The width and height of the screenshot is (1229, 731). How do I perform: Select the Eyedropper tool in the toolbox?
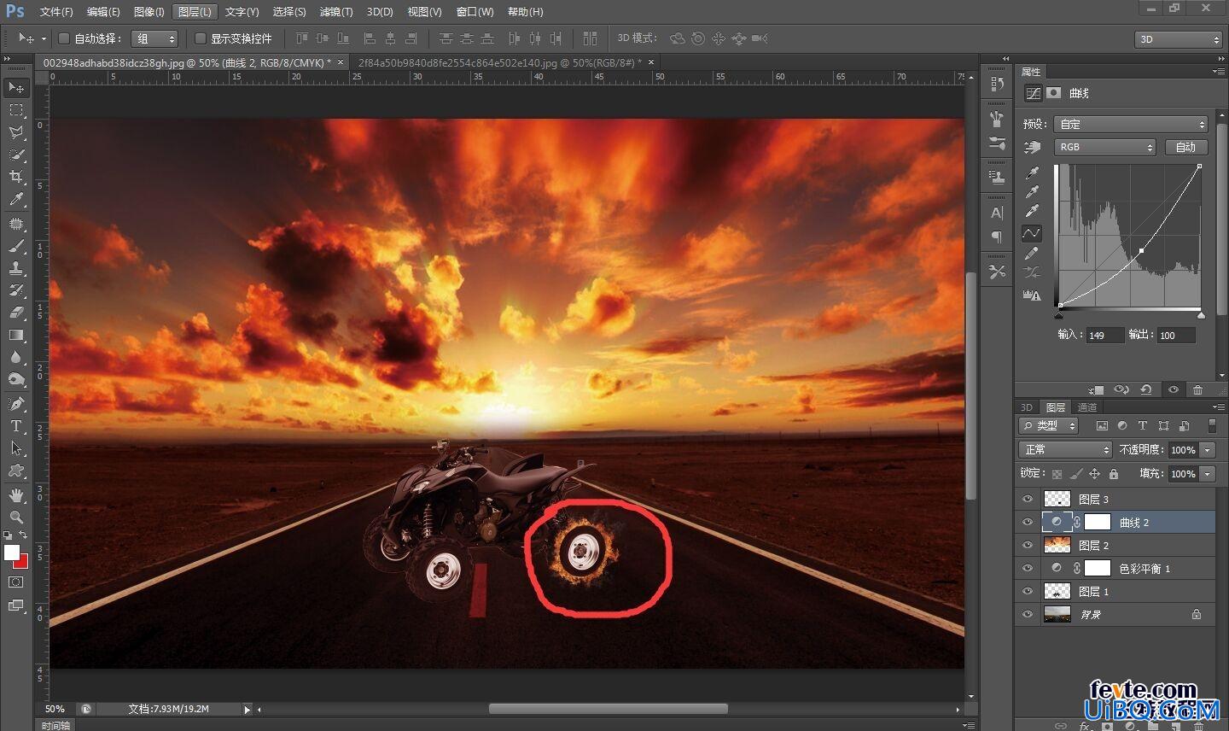click(x=16, y=199)
